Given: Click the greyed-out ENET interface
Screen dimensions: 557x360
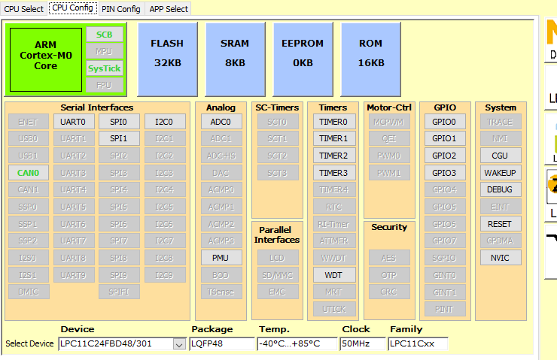Looking at the screenshot, I should [x=29, y=122].
